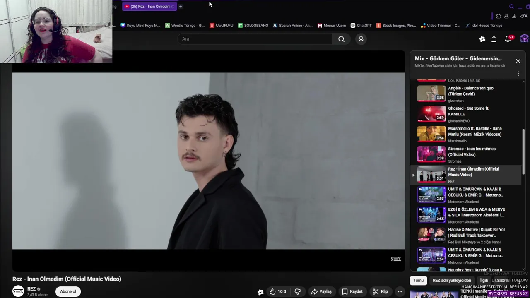Open browser extensions puzzle icon
The height and width of the screenshot is (298, 530).
coord(499,16)
